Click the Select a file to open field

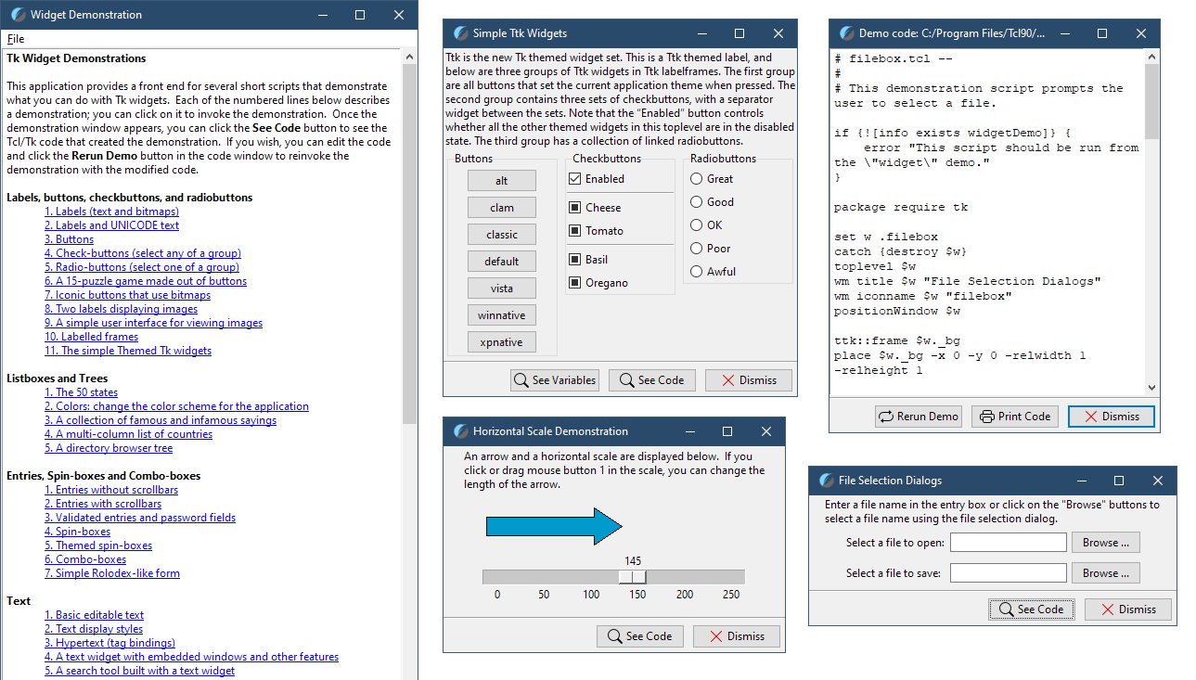[x=1008, y=543]
